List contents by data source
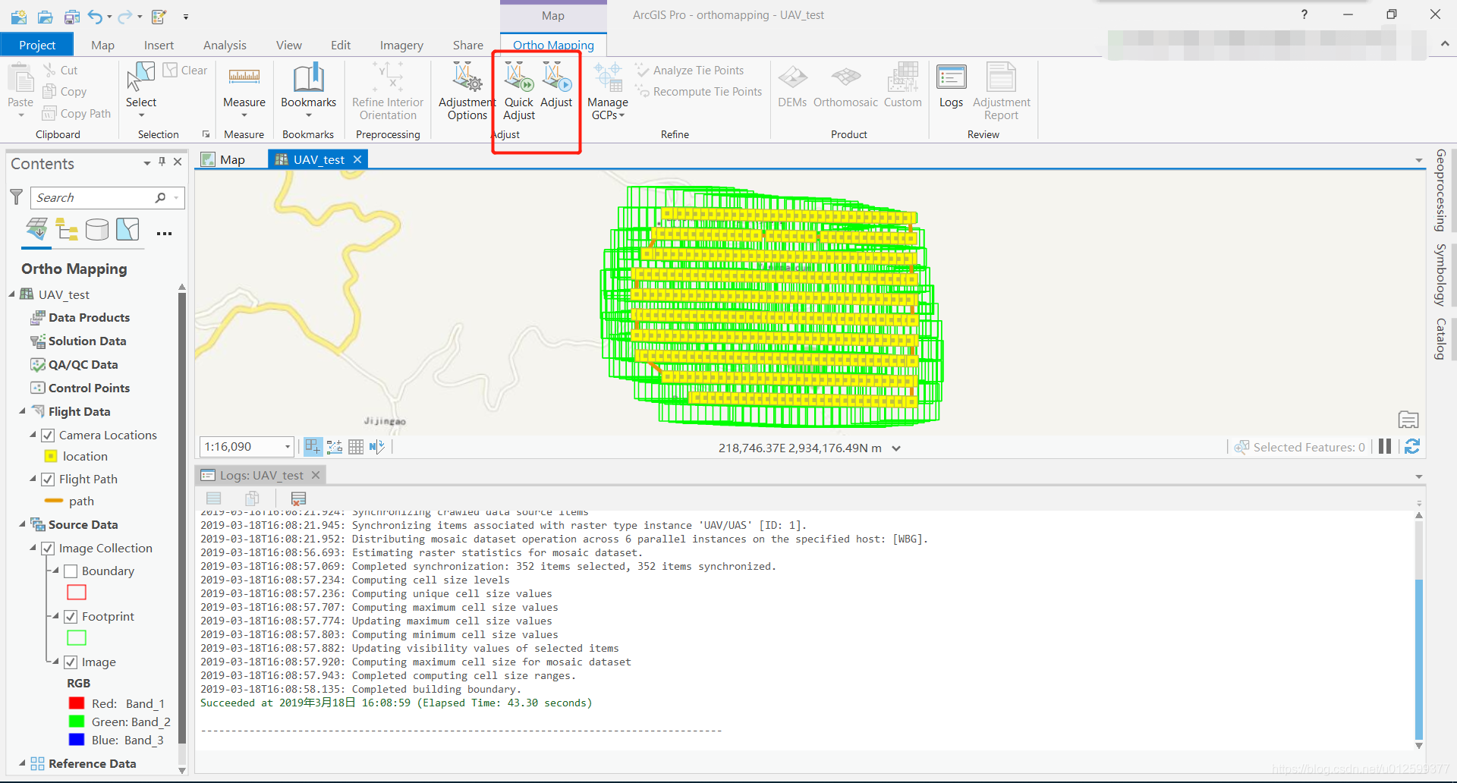 point(96,228)
